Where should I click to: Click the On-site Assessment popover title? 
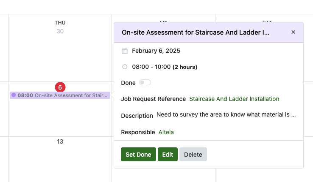196,32
